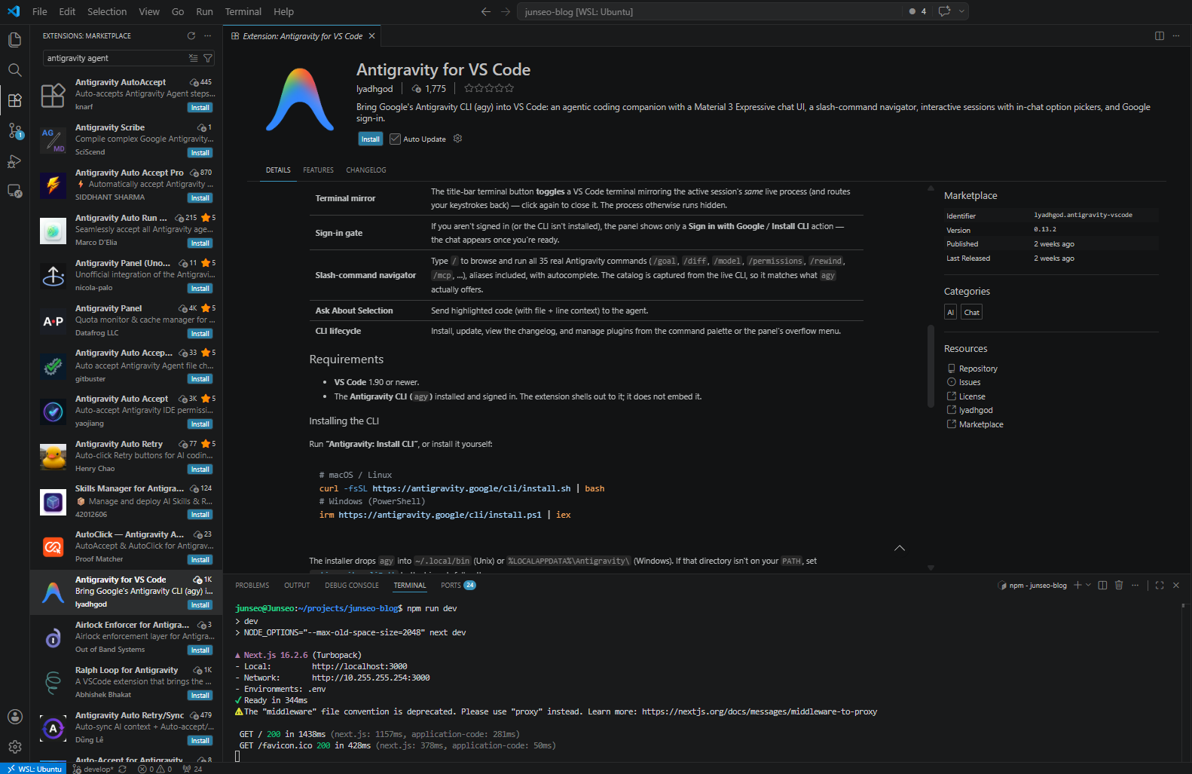Open Run and Debug view icon
This screenshot has height=774, width=1192.
(14, 161)
